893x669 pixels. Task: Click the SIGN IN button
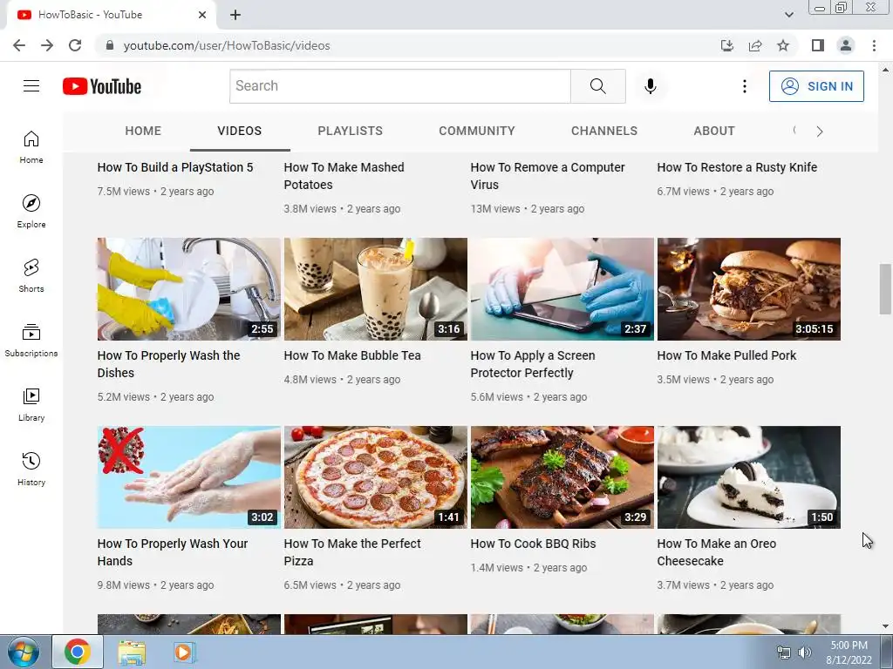coord(816,86)
